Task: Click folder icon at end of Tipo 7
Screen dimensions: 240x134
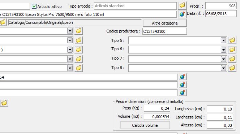Action: click(232, 59)
